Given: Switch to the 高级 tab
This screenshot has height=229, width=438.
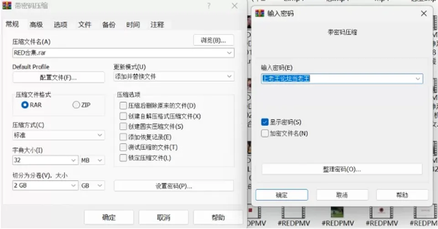Looking at the screenshot, I should tap(36, 25).
